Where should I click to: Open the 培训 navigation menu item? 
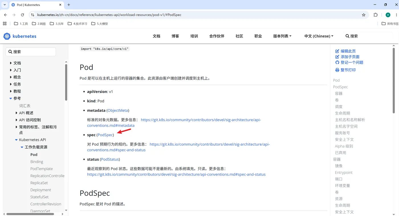[x=194, y=36]
